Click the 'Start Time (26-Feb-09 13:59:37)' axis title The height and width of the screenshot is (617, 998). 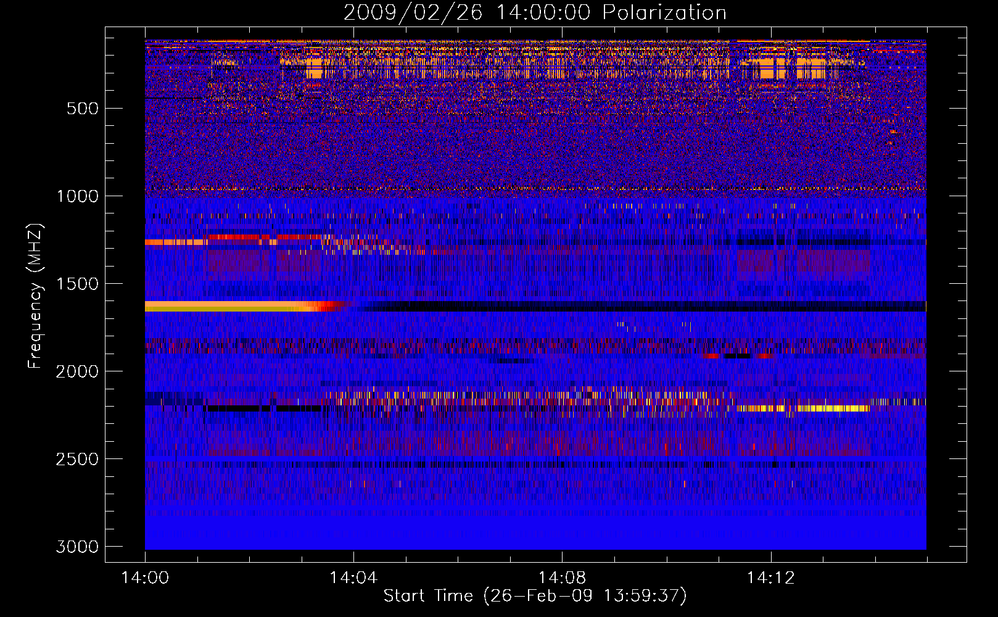[535, 596]
